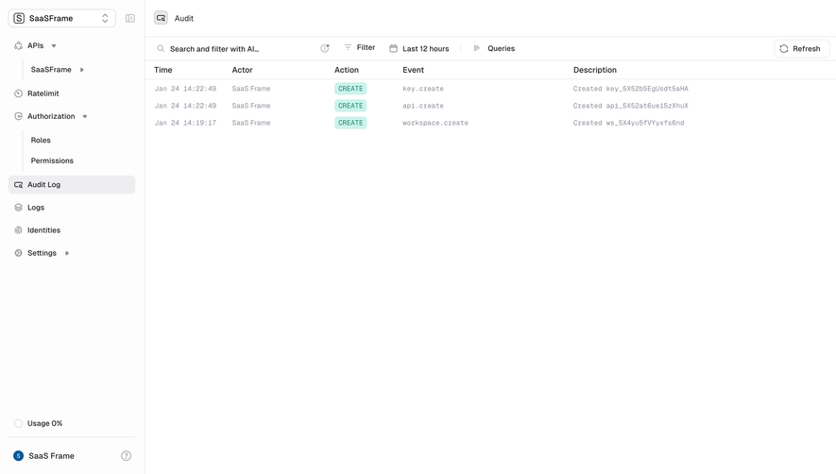The height and width of the screenshot is (474, 836).
Task: Expand the Settings submenu arrow
Action: (x=67, y=253)
